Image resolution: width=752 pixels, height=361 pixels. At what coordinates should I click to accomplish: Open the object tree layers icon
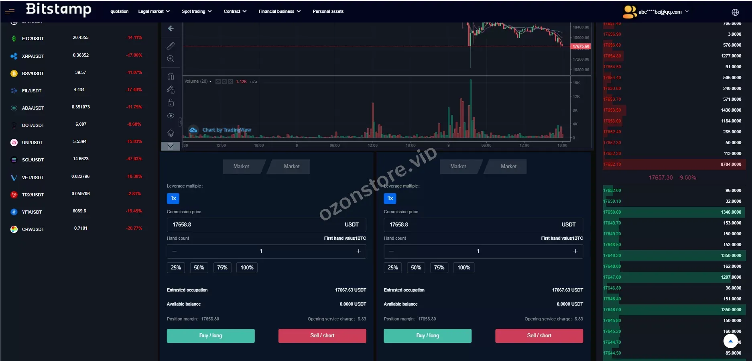tap(171, 133)
